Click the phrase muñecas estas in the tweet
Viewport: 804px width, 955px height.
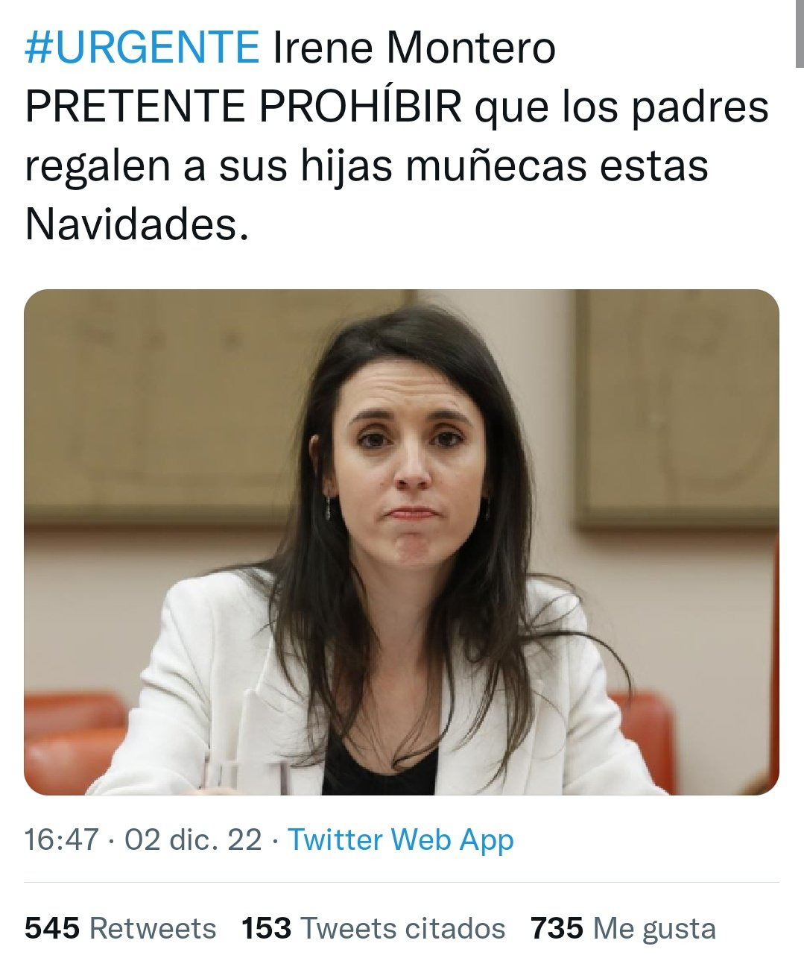pyautogui.click(x=557, y=166)
